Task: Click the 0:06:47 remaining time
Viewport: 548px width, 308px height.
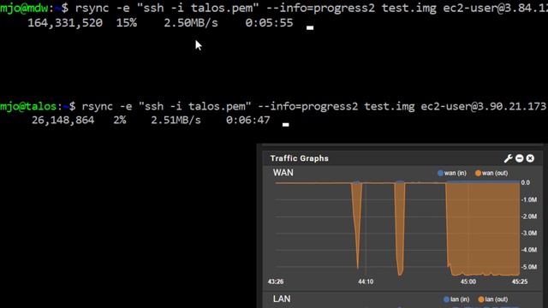Action: click(247, 120)
